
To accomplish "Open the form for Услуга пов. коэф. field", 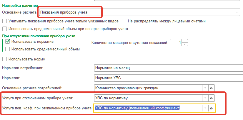I will pyautogui.click(x=212, y=108).
